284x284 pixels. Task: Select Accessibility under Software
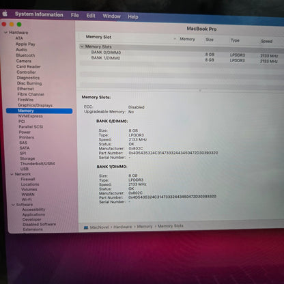(x=33, y=210)
